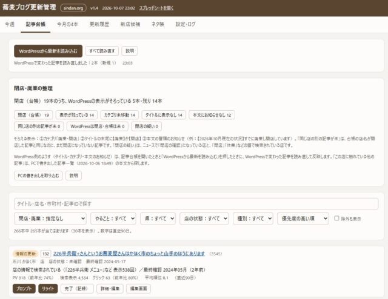Viewport: 388px width, 299px height.
Task: Click the 完了（記録） button
Action: click(x=77, y=289)
